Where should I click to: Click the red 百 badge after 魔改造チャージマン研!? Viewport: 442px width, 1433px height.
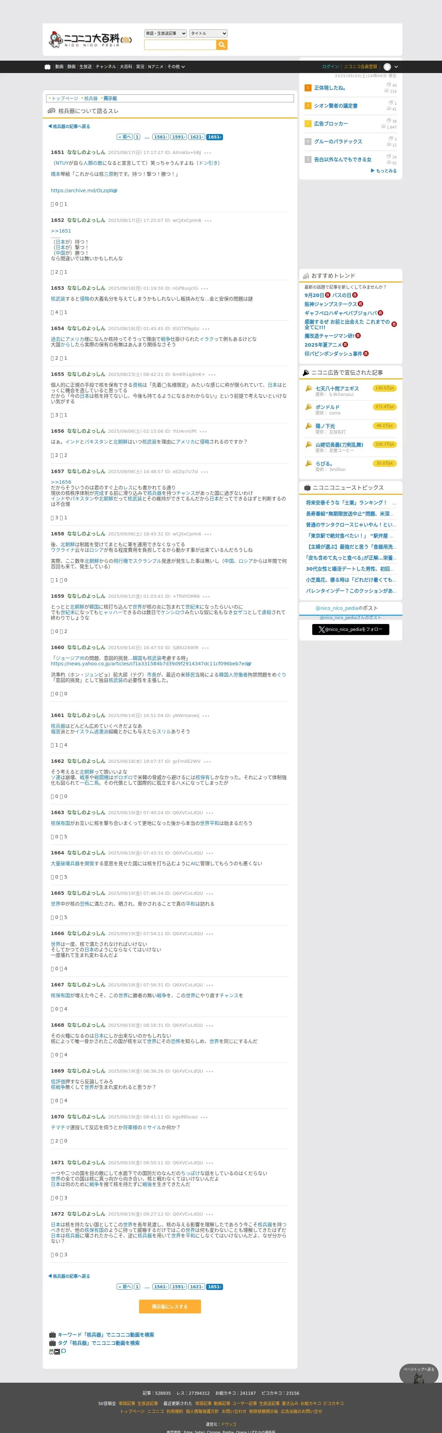[x=358, y=336]
